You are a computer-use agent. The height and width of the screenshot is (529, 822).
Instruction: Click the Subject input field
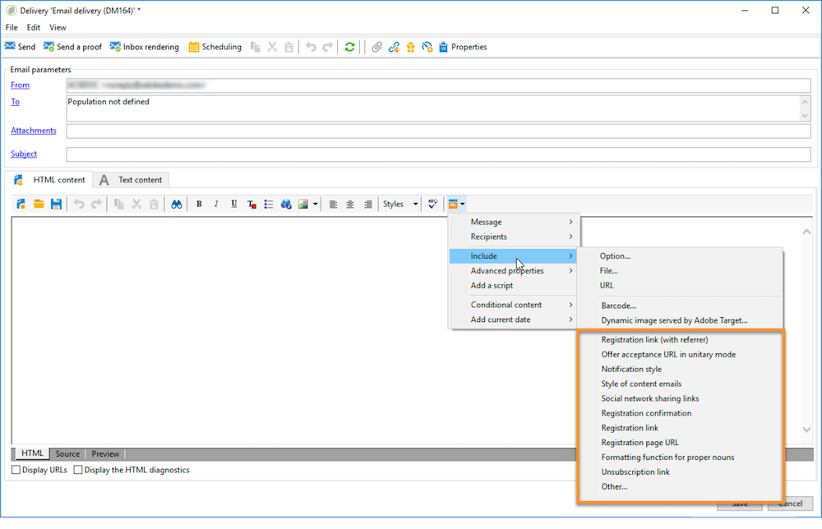click(438, 154)
